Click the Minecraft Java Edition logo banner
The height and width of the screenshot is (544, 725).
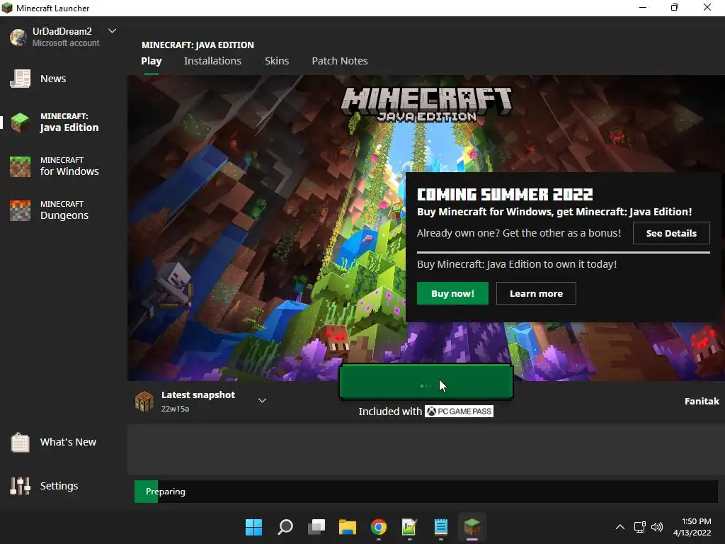427,104
